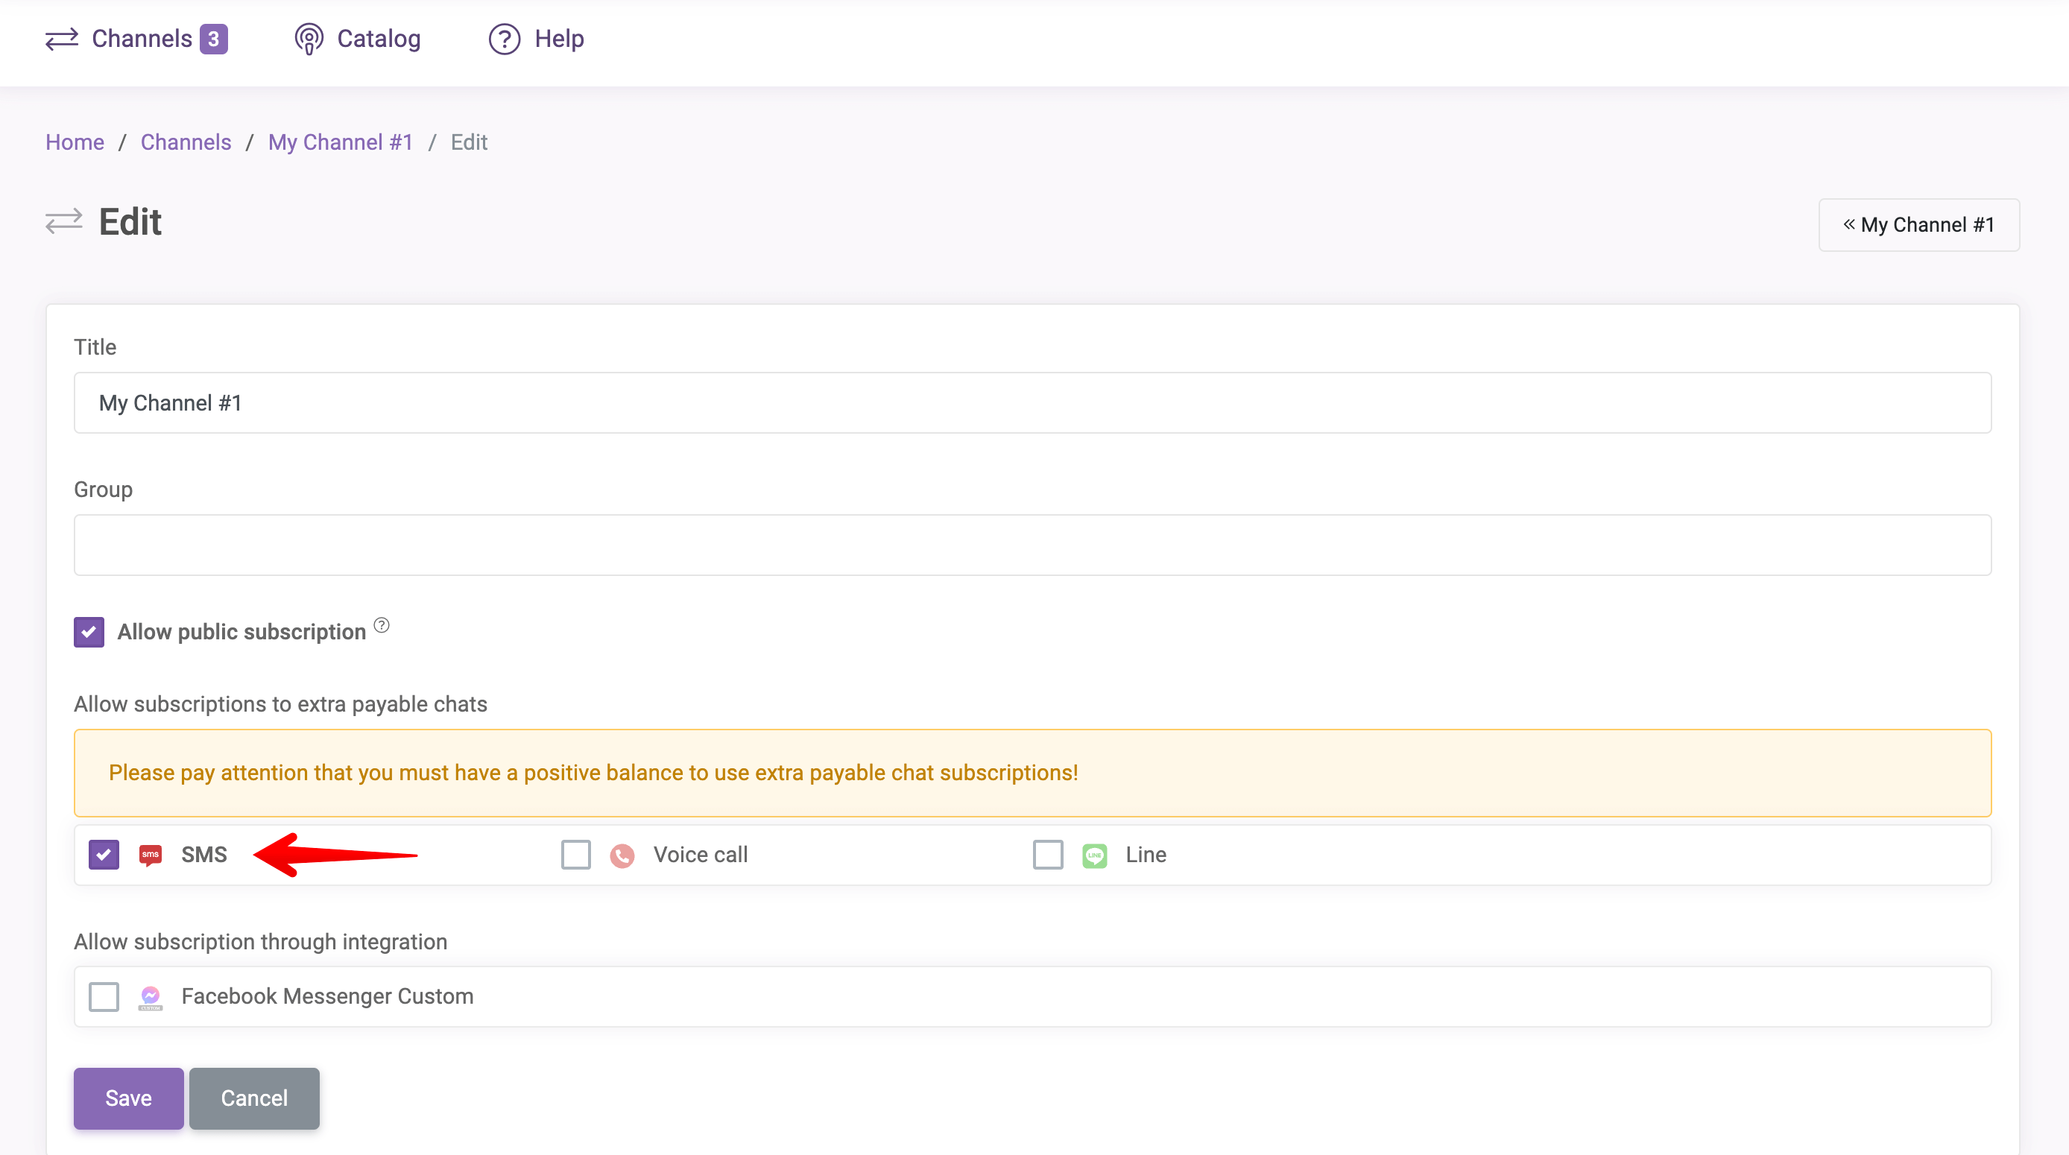2069x1155 pixels.
Task: Click the green Line messenger icon
Action: 1095,855
